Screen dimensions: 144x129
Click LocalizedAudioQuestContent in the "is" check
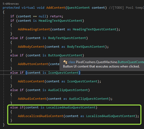[x=71, y=107]
